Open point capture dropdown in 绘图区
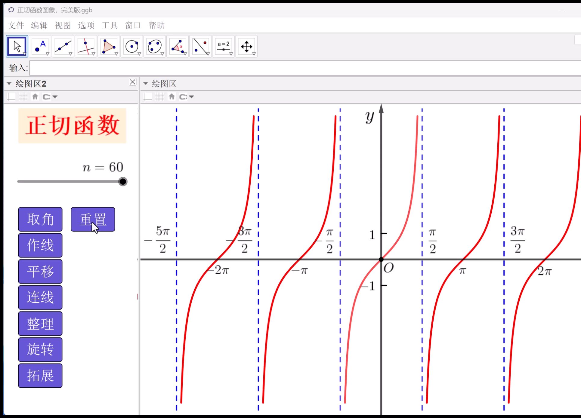581x418 pixels. tap(192, 97)
